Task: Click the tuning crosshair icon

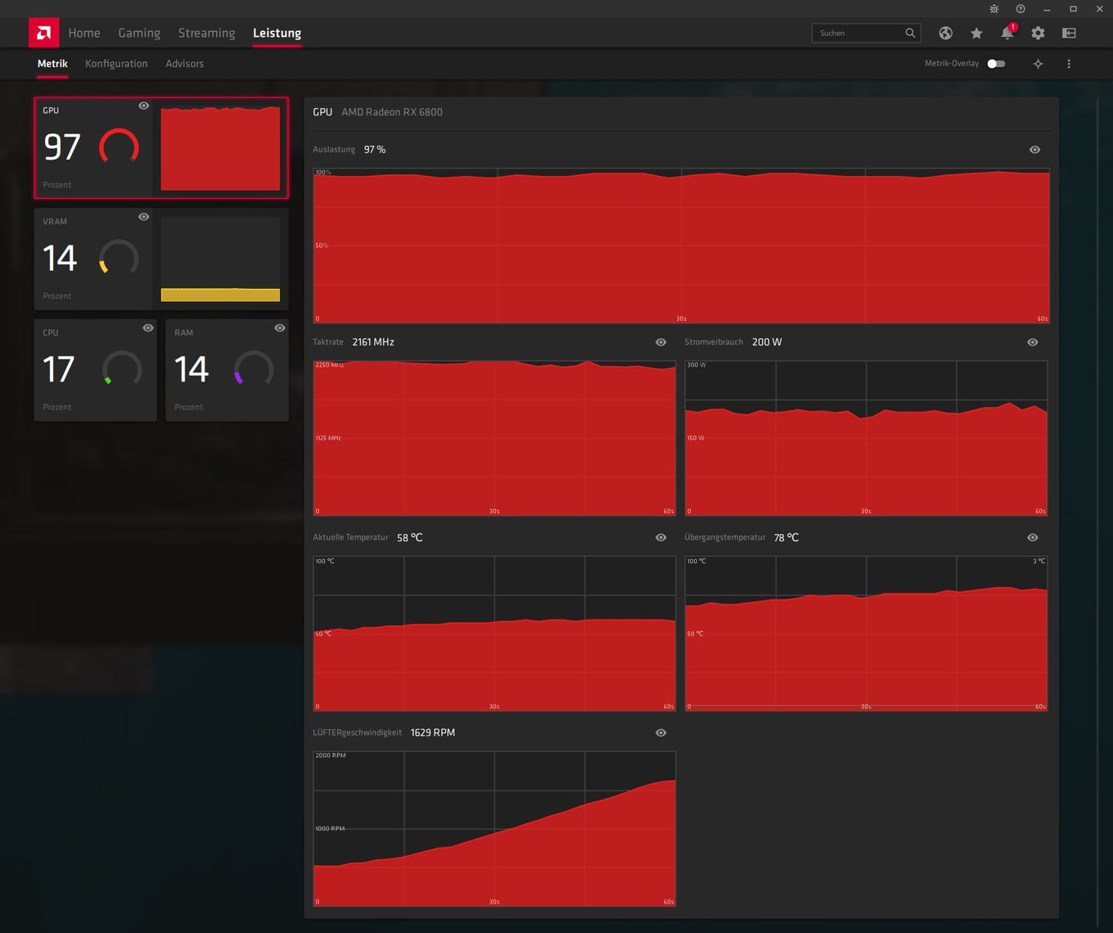Action: pos(1038,63)
